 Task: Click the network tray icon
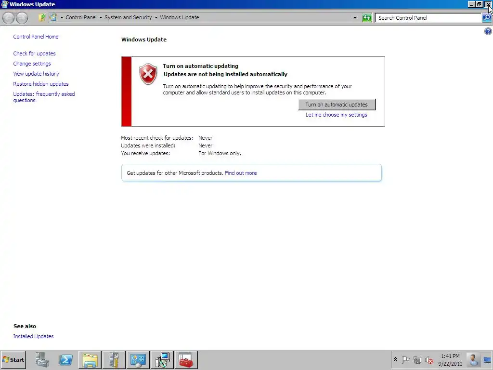(x=417, y=359)
